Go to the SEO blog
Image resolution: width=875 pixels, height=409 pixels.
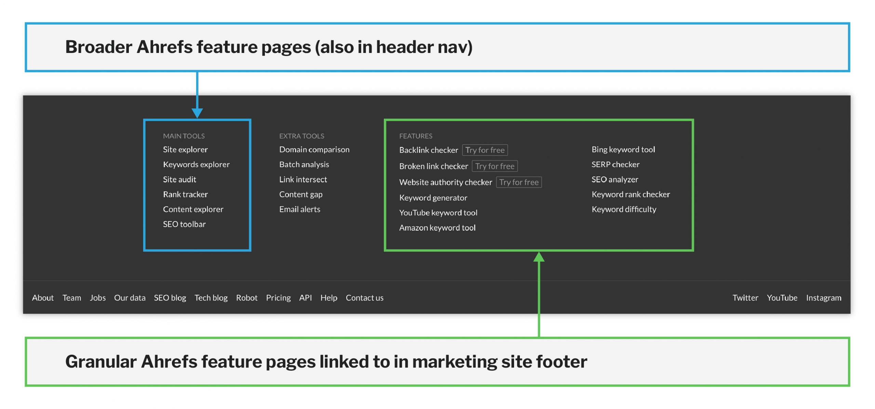[x=170, y=298]
